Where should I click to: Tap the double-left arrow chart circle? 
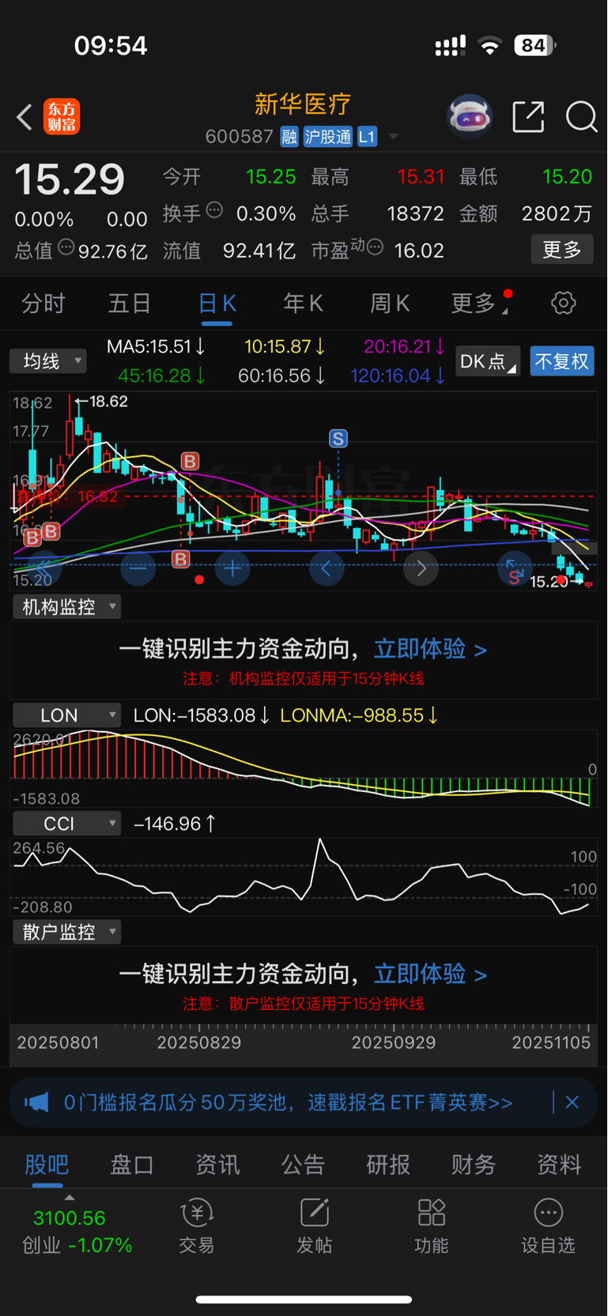pyautogui.click(x=43, y=568)
